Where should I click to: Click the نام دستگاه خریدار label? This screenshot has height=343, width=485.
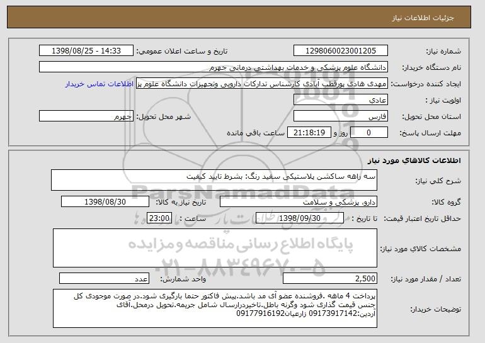click(x=431, y=67)
